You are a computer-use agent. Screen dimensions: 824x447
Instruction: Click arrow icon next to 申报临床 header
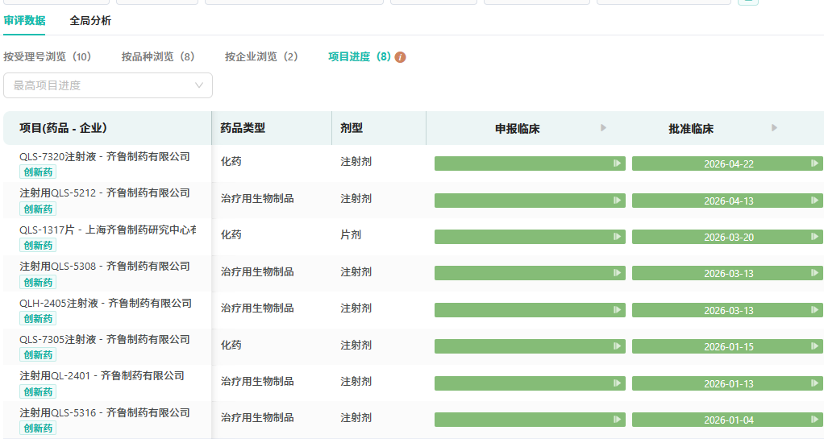603,128
